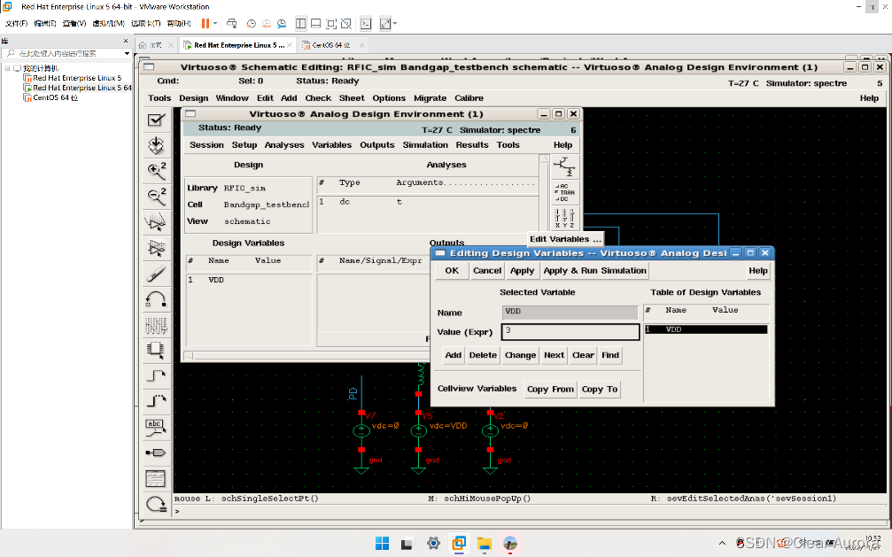Image resolution: width=892 pixels, height=557 pixels.
Task: Collapse the My Computer tree node
Action: [7, 68]
